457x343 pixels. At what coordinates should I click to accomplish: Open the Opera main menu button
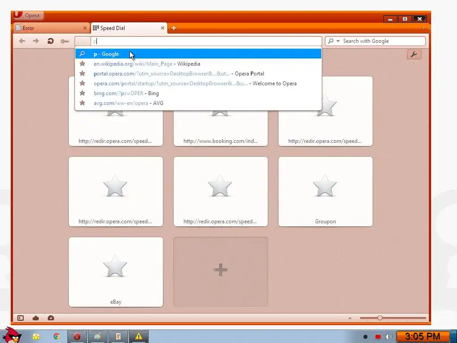tap(29, 15)
